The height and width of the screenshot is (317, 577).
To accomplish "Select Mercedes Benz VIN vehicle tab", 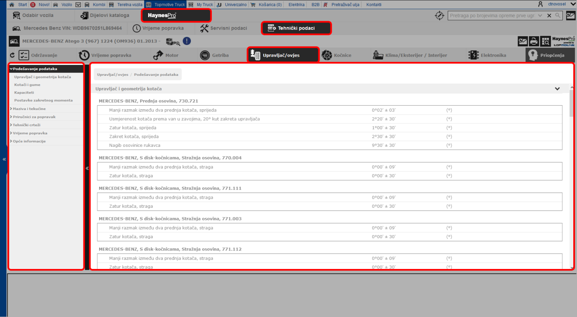I will (x=67, y=28).
